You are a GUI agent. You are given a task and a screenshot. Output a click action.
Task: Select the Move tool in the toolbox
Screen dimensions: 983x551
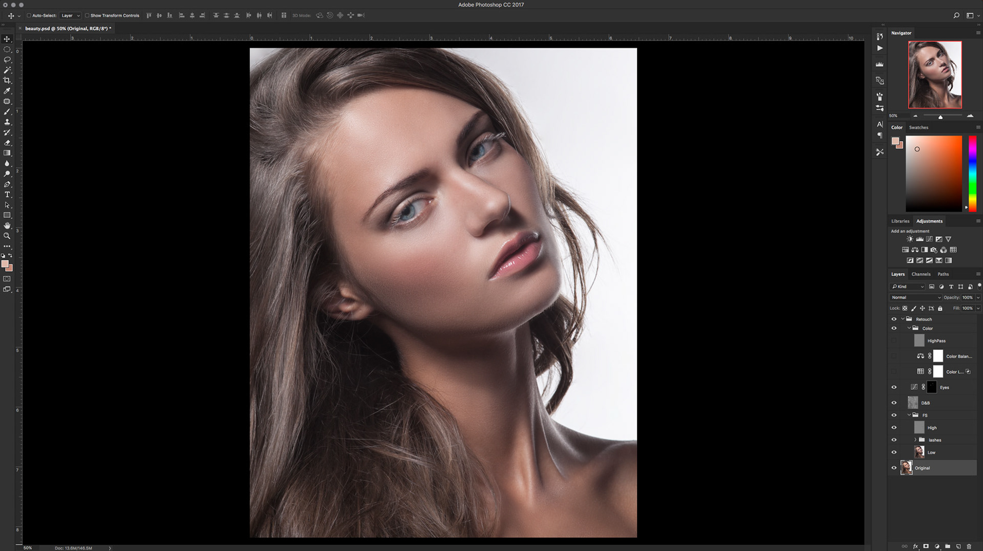pyautogui.click(x=7, y=39)
